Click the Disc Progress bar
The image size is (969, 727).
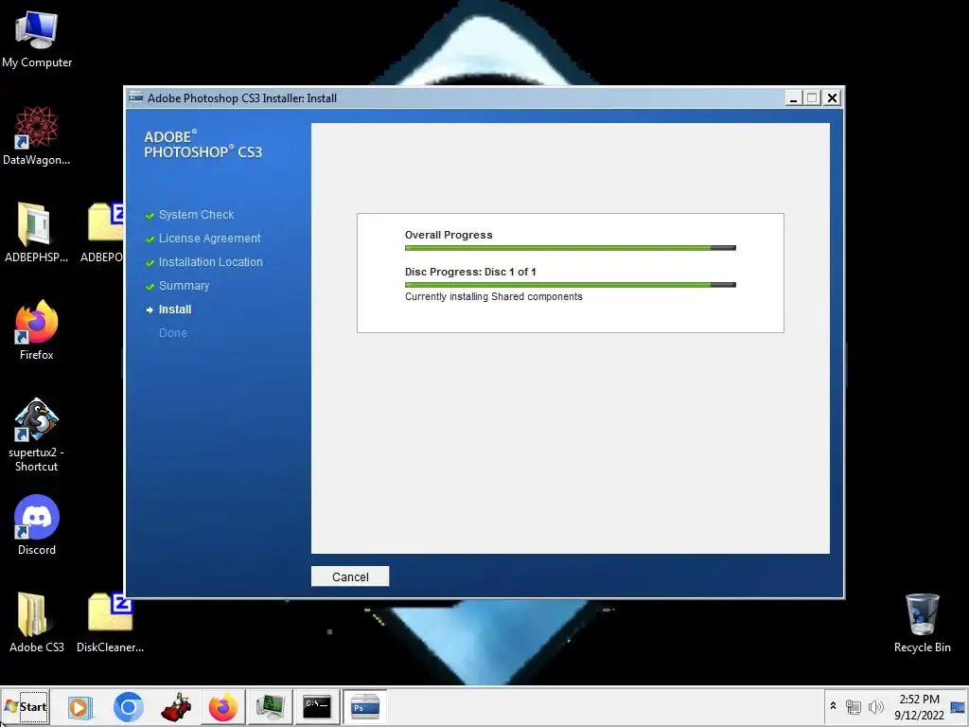click(570, 285)
